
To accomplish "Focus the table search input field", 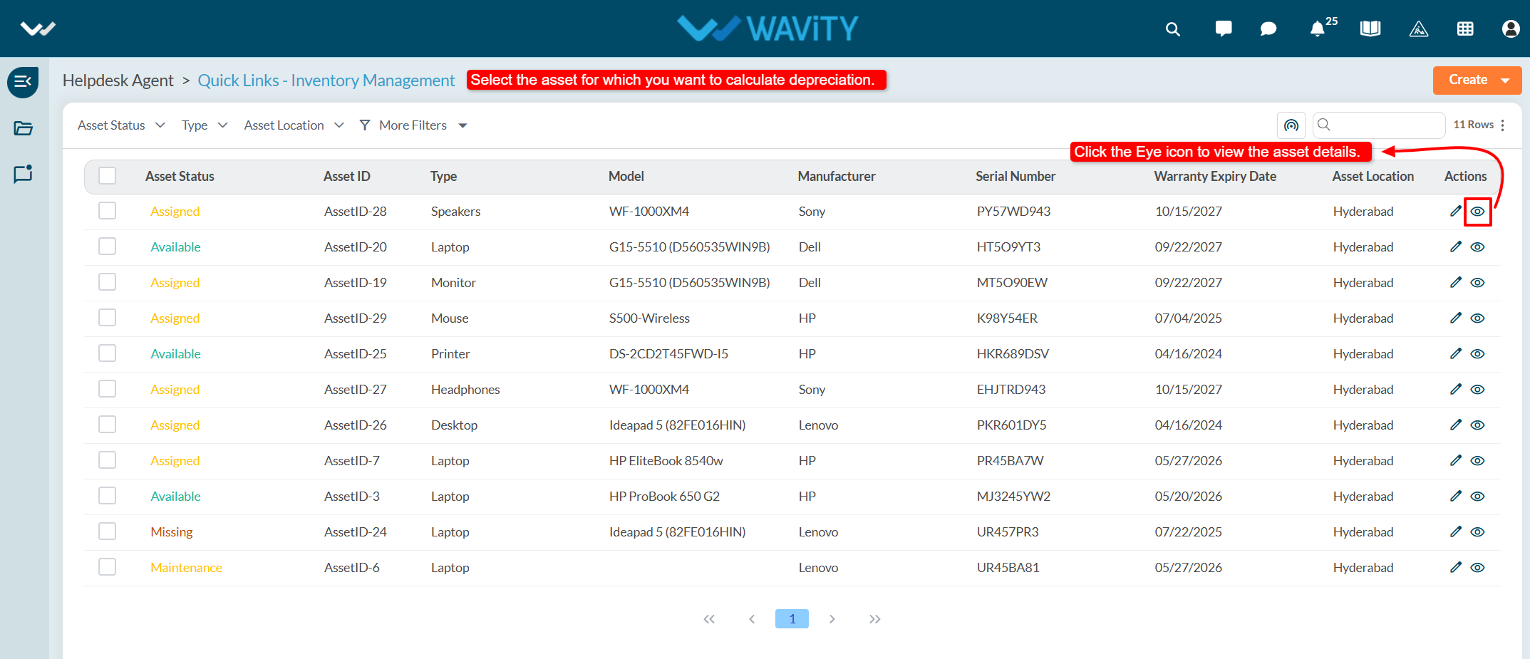I will click(x=1378, y=125).
